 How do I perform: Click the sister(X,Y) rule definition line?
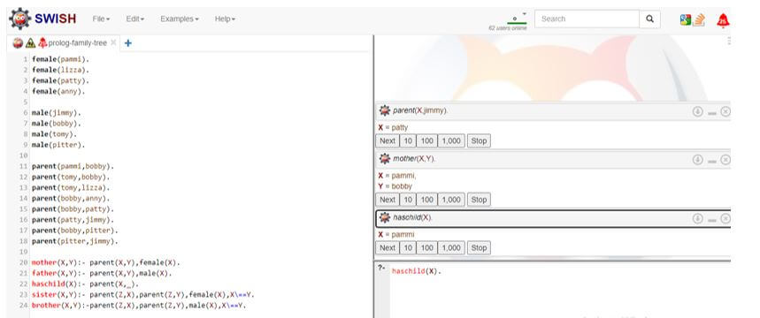pyautogui.click(x=143, y=294)
